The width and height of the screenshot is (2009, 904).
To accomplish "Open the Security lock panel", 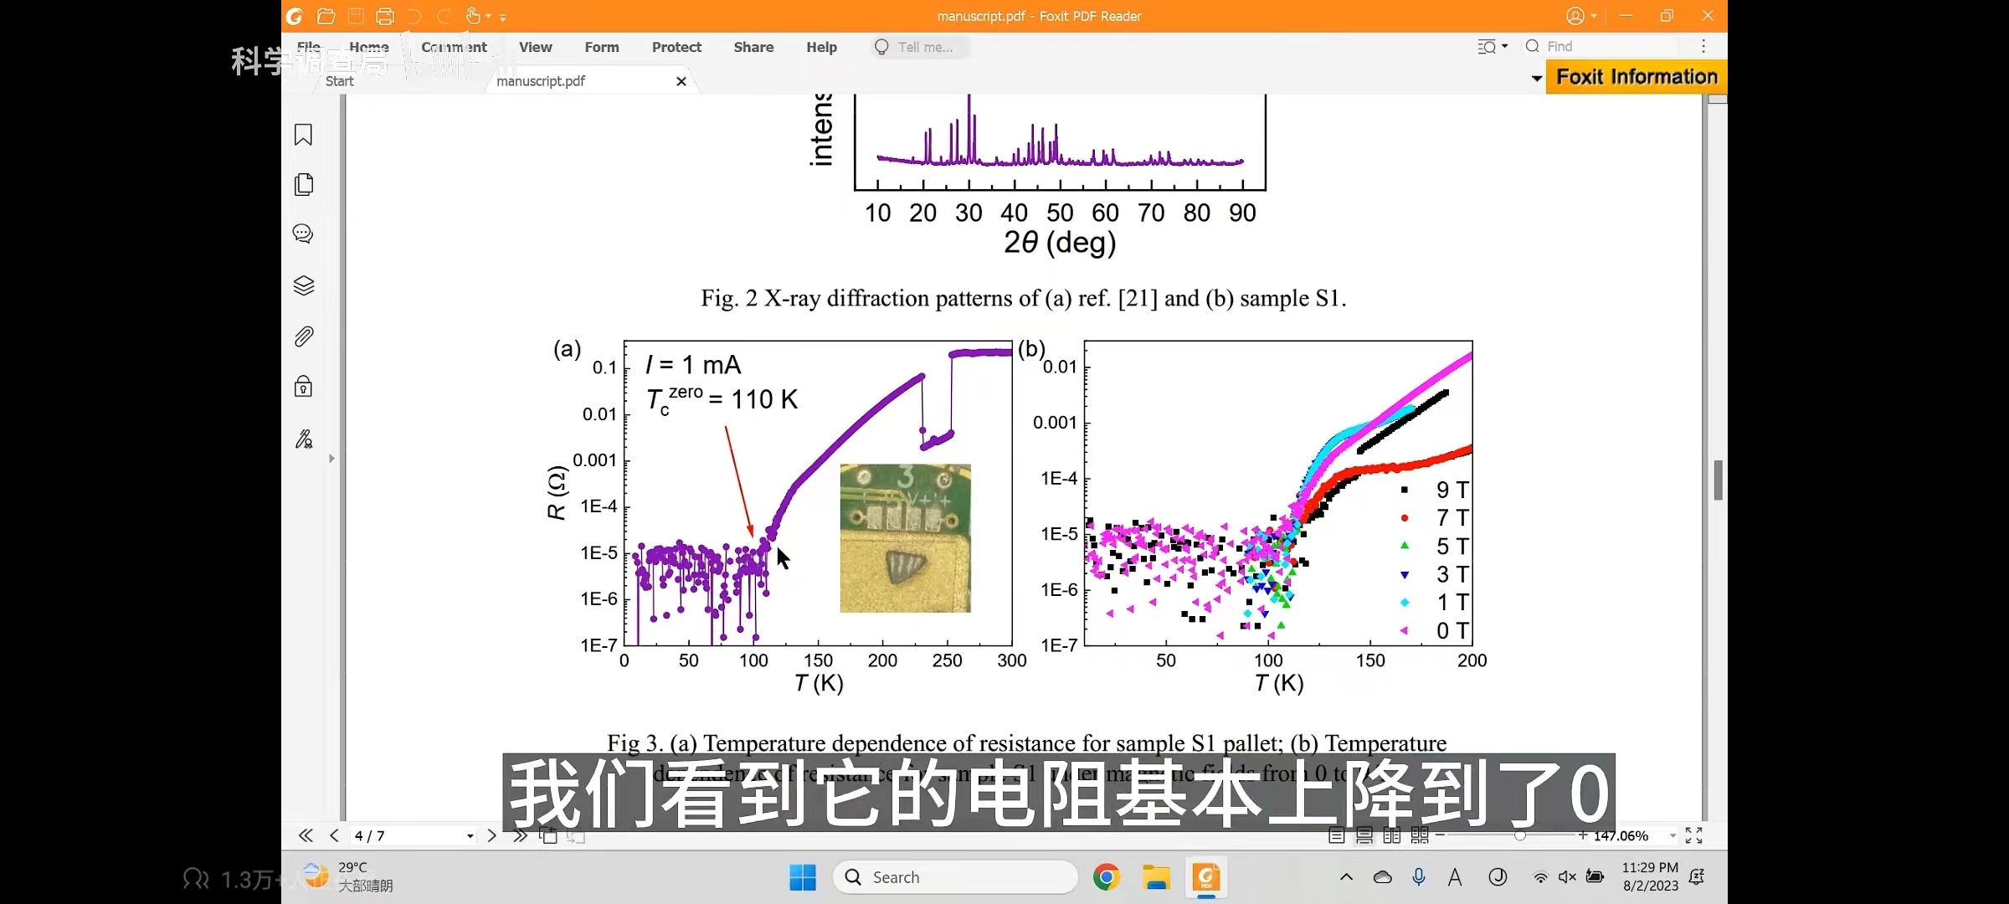I will click(303, 387).
